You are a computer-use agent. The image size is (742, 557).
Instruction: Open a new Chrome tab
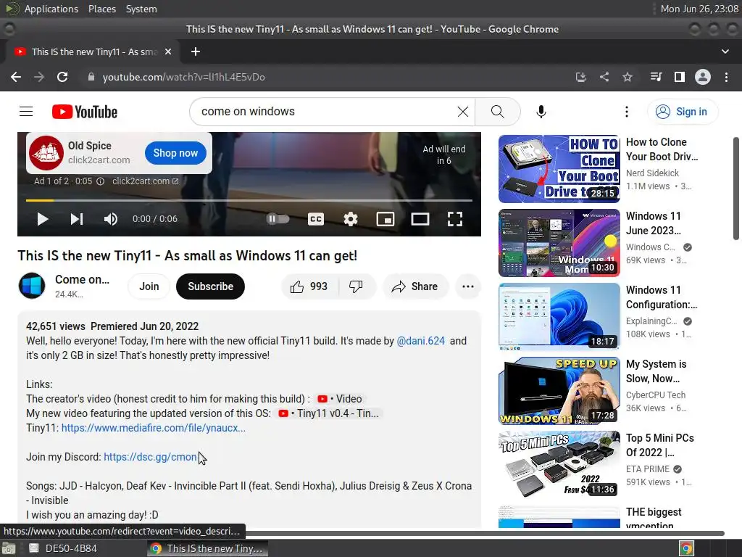pos(196,51)
